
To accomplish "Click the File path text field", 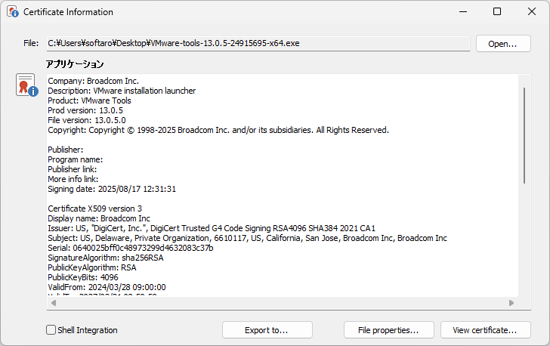I will [x=257, y=44].
